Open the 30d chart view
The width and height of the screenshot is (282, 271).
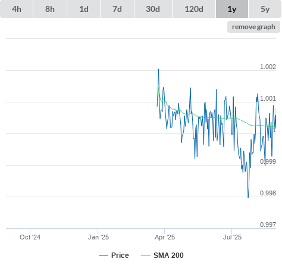(x=153, y=9)
